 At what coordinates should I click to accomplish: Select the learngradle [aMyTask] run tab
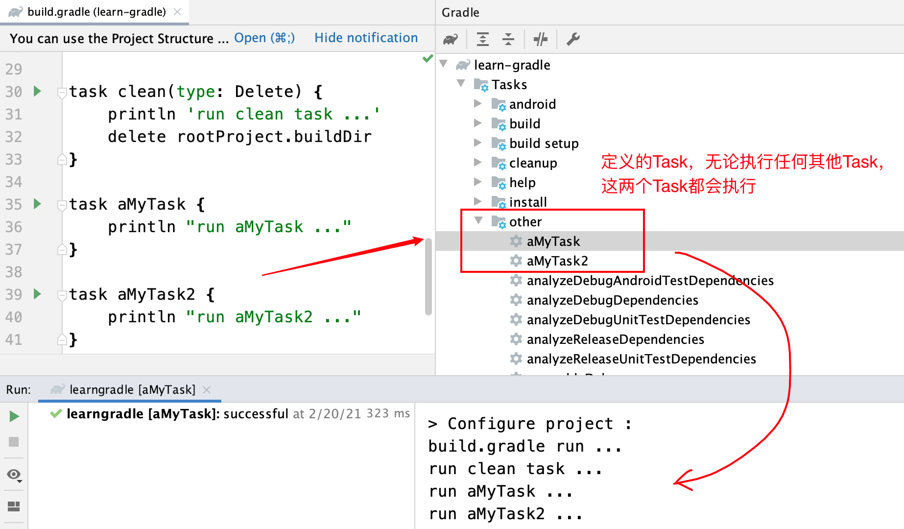tap(132, 389)
